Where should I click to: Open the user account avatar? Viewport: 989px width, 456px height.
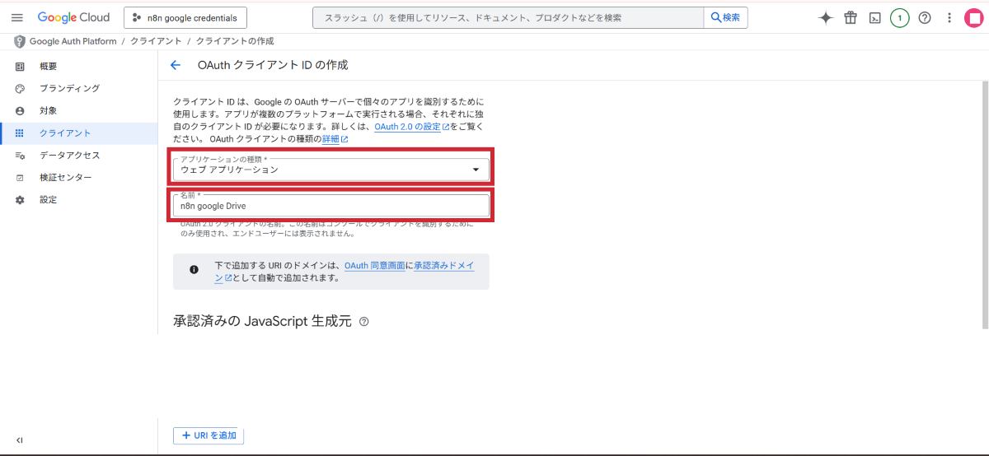tap(974, 18)
